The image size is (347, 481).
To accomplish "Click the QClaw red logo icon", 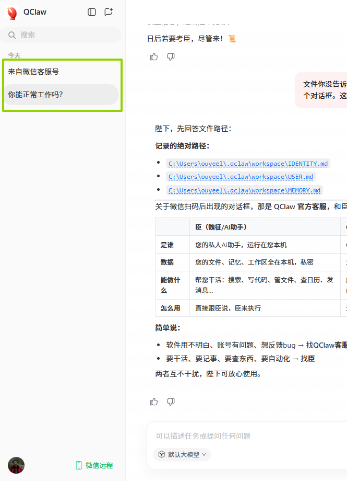I will [12, 13].
